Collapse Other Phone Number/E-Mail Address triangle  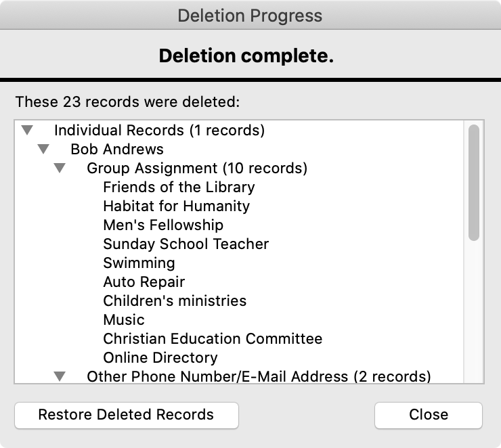coord(60,376)
